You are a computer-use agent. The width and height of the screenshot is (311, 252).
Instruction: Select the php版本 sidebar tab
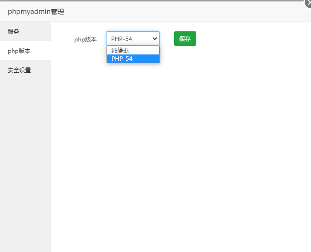coord(26,51)
